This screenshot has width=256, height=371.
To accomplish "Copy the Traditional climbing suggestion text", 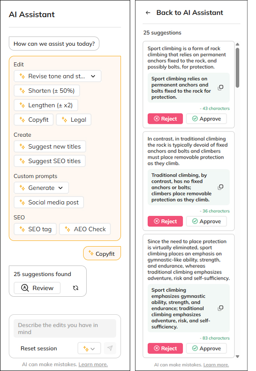I will [x=220, y=187].
